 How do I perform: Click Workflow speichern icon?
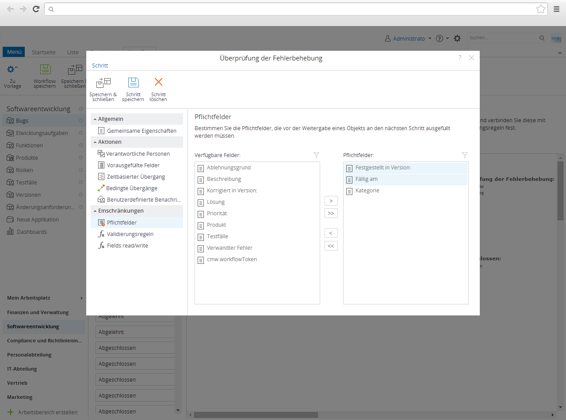point(45,69)
